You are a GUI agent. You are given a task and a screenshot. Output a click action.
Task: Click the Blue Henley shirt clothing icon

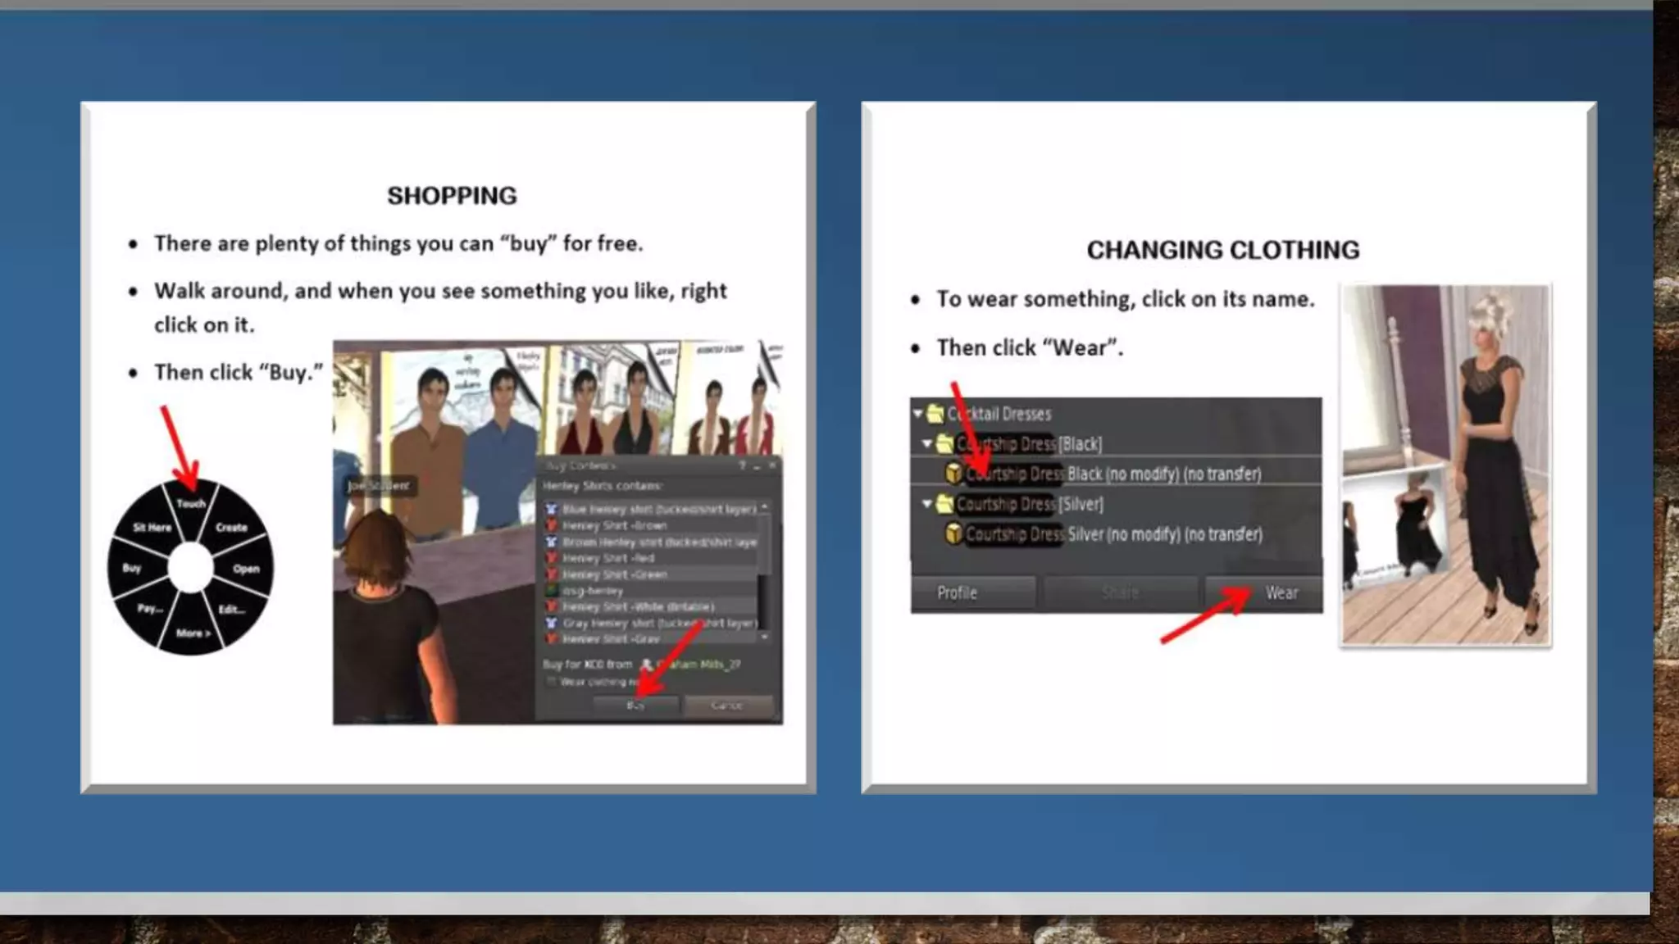coord(552,509)
